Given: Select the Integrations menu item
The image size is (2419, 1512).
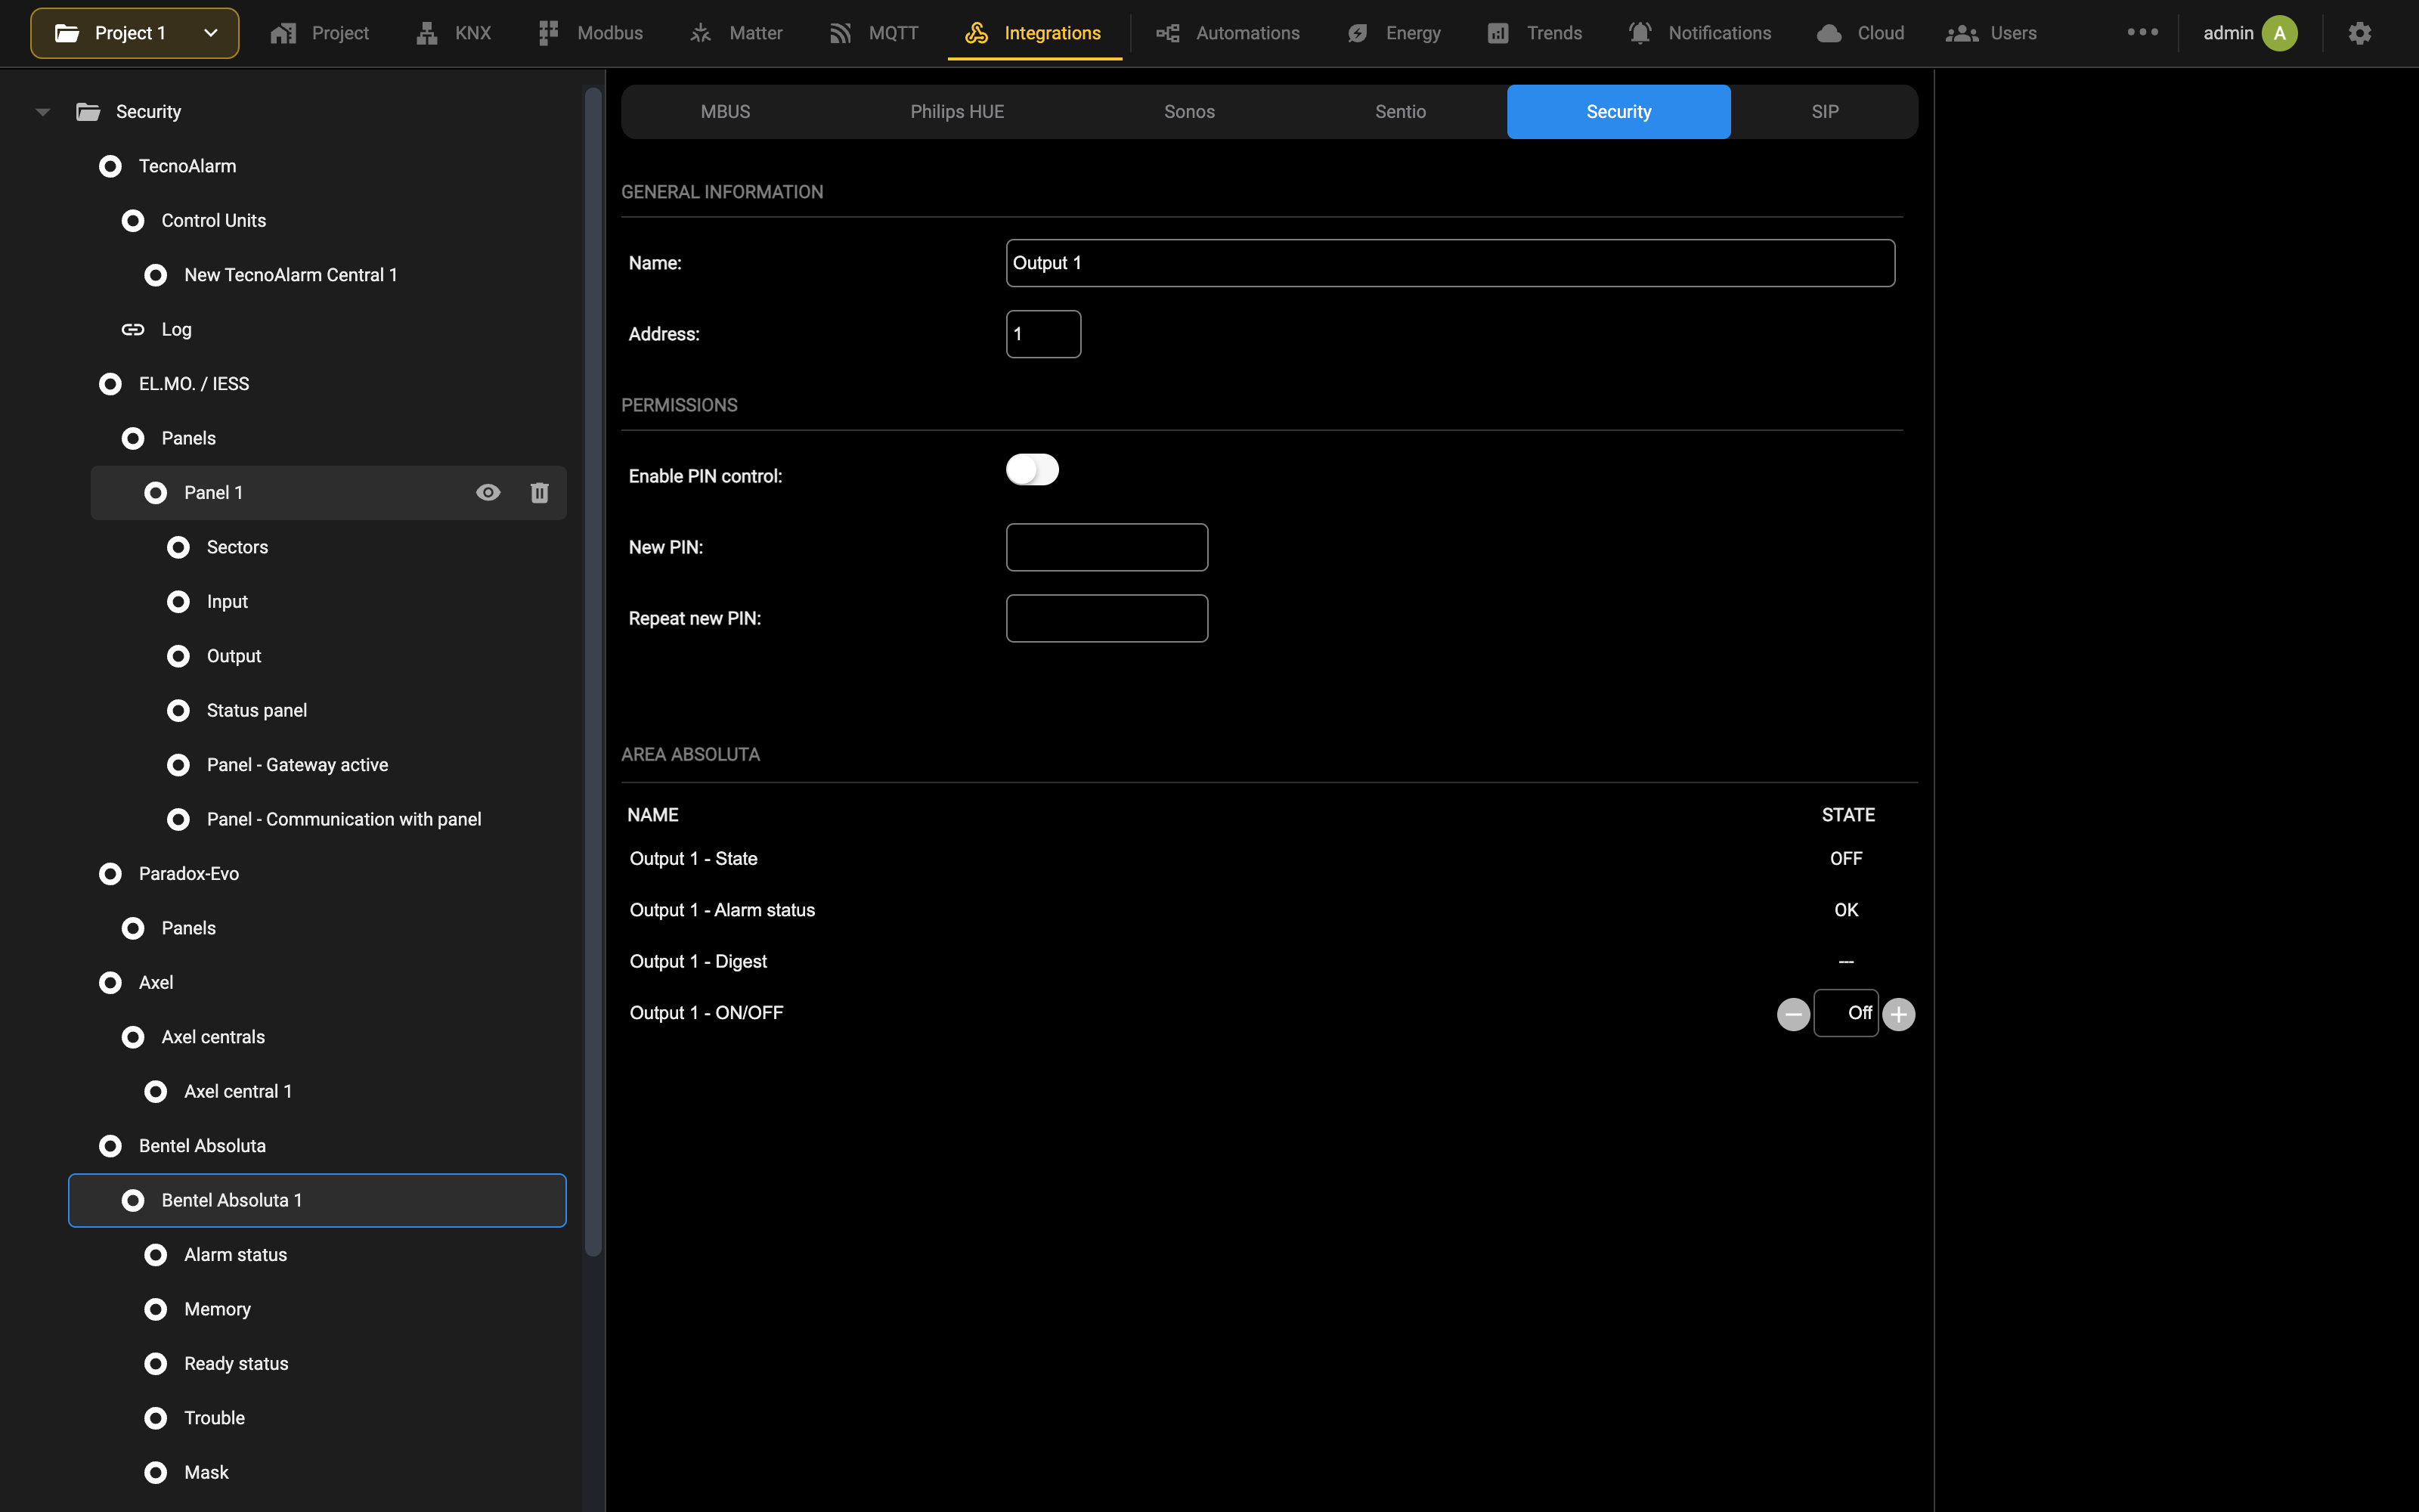Looking at the screenshot, I should click(1033, 33).
